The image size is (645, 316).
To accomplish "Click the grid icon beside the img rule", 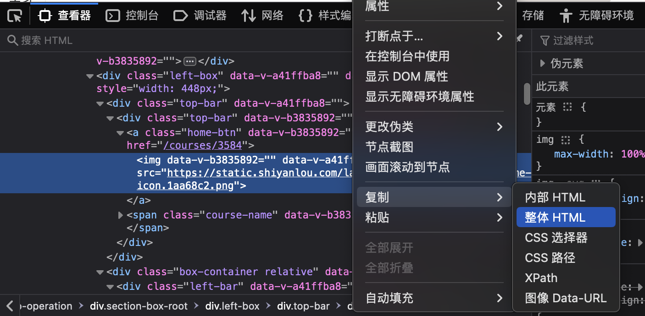I will tap(565, 140).
